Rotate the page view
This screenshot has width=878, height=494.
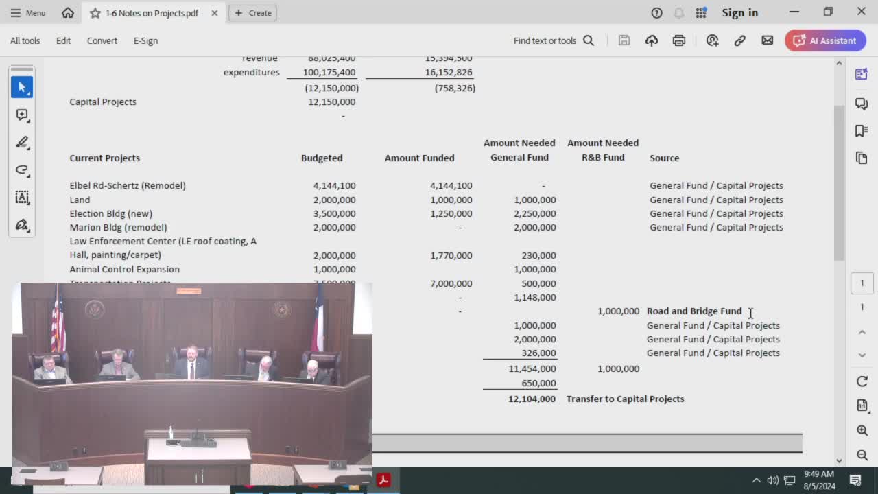(x=862, y=381)
